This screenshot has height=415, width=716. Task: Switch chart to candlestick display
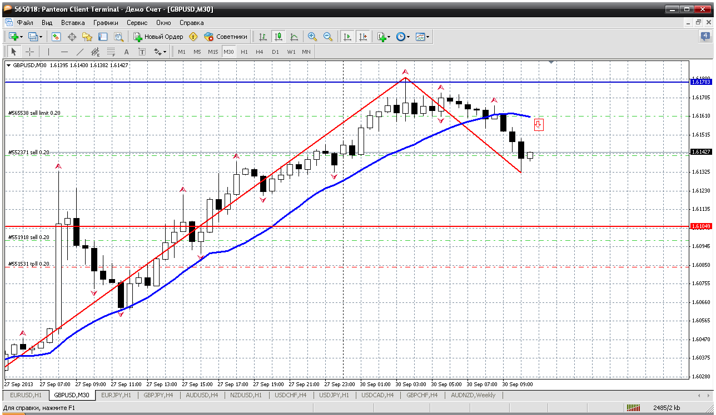pyautogui.click(x=279, y=37)
